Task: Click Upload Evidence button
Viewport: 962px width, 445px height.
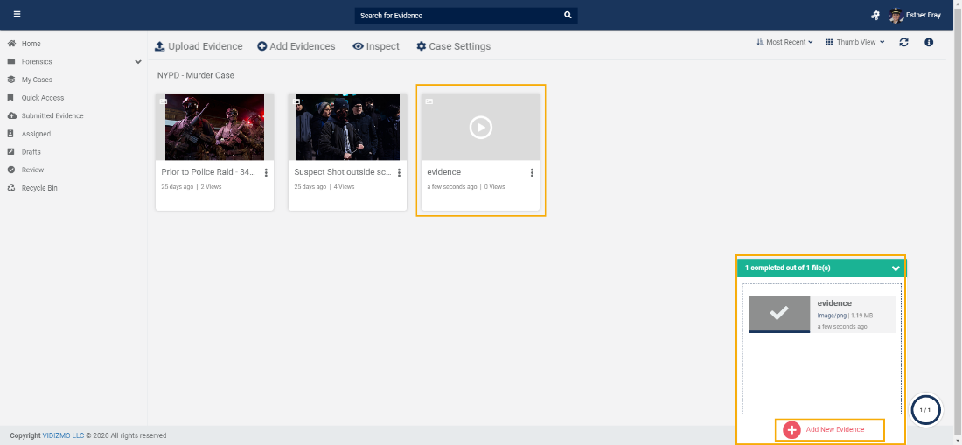Action: tap(201, 46)
